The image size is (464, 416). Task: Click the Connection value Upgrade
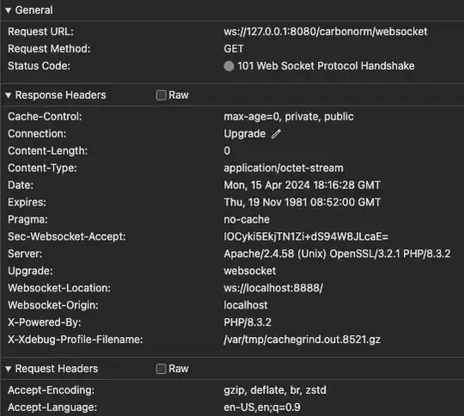tap(245, 134)
